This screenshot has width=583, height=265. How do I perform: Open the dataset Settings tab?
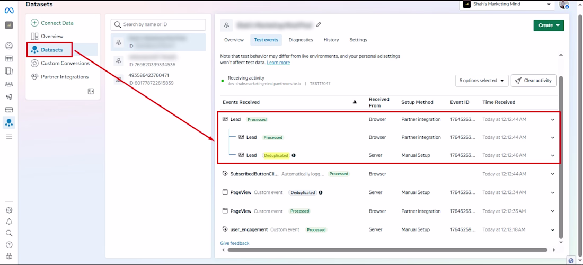(x=358, y=40)
